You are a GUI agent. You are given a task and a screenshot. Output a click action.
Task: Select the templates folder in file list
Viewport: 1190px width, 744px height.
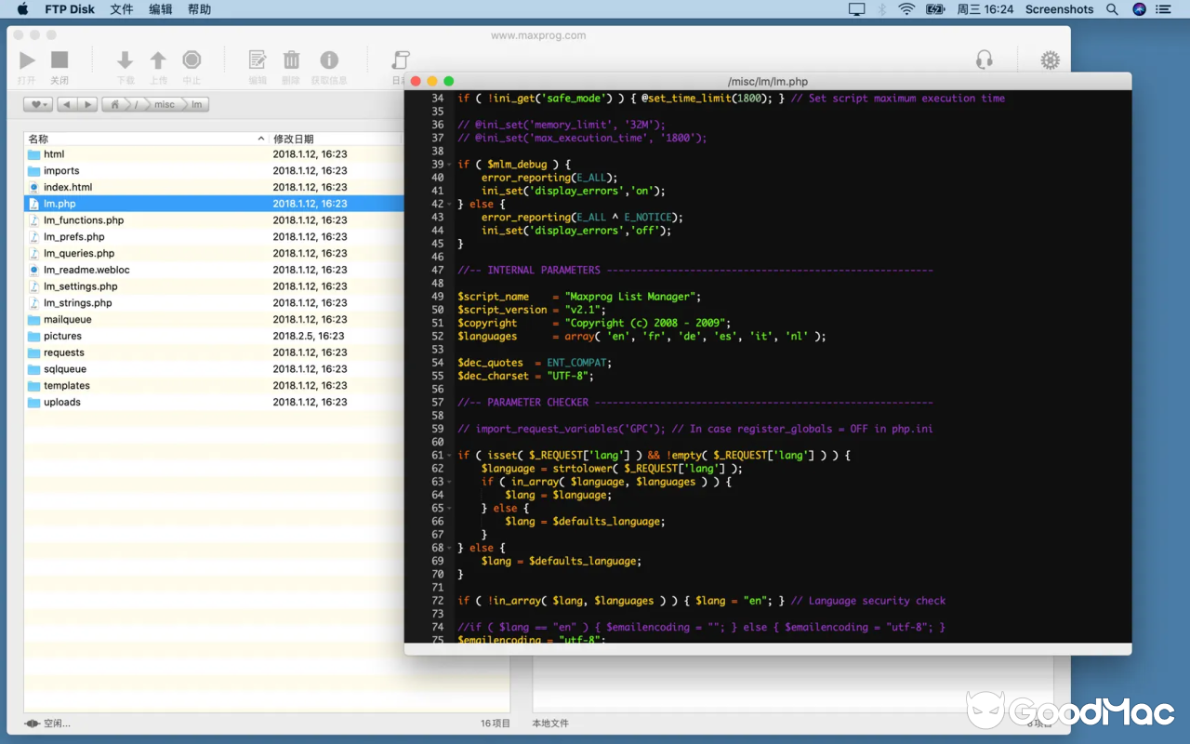(x=67, y=386)
